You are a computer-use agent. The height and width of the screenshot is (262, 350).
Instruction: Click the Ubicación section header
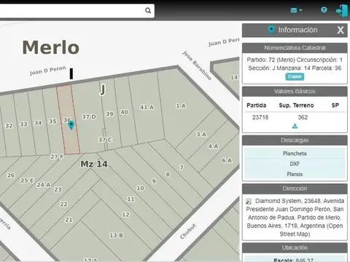pos(295,247)
